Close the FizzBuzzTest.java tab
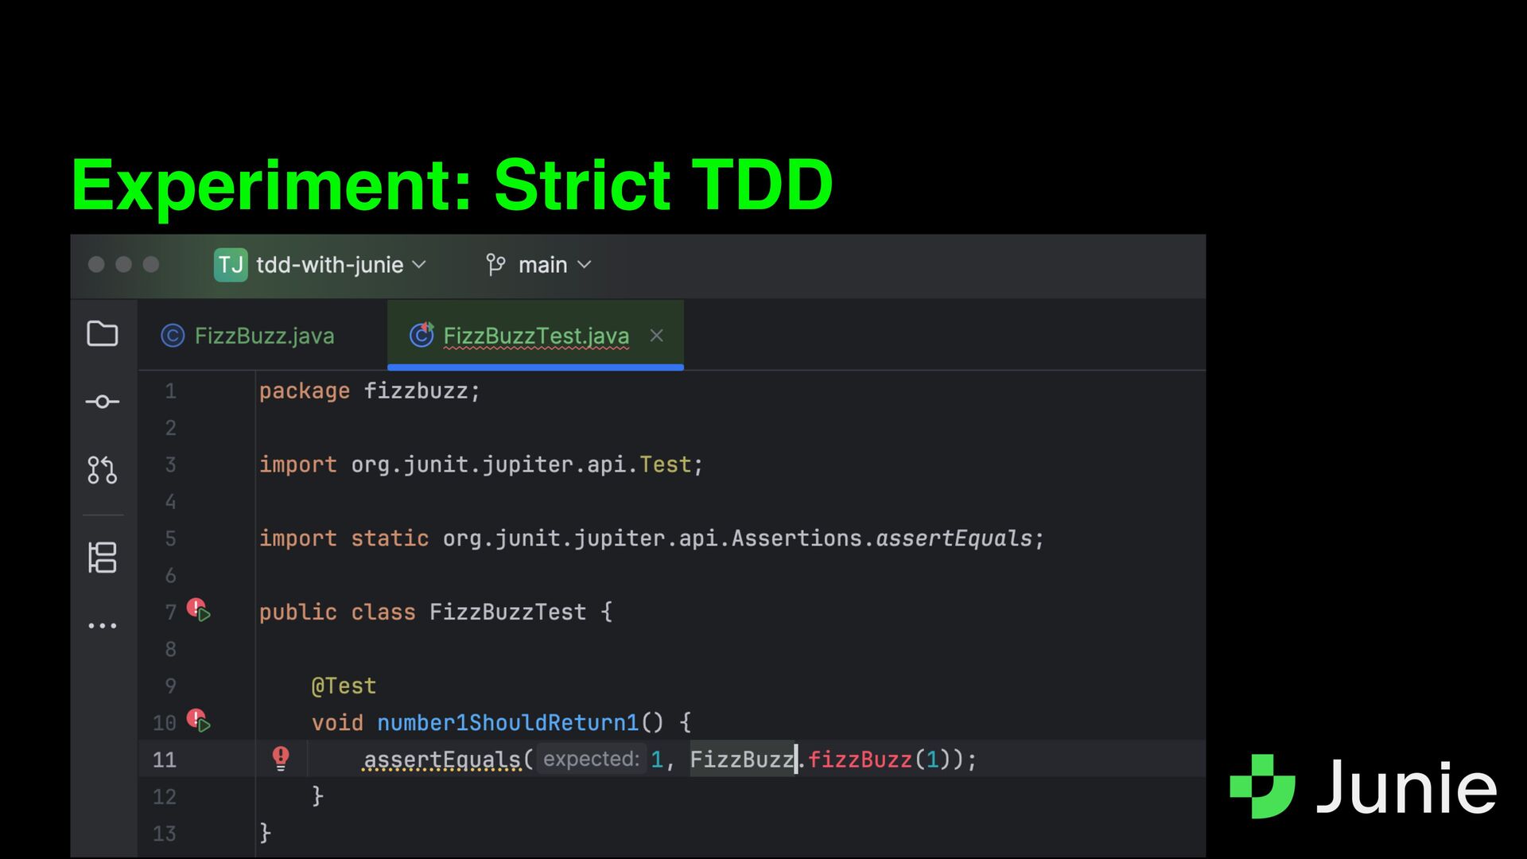The image size is (1527, 859). [656, 336]
